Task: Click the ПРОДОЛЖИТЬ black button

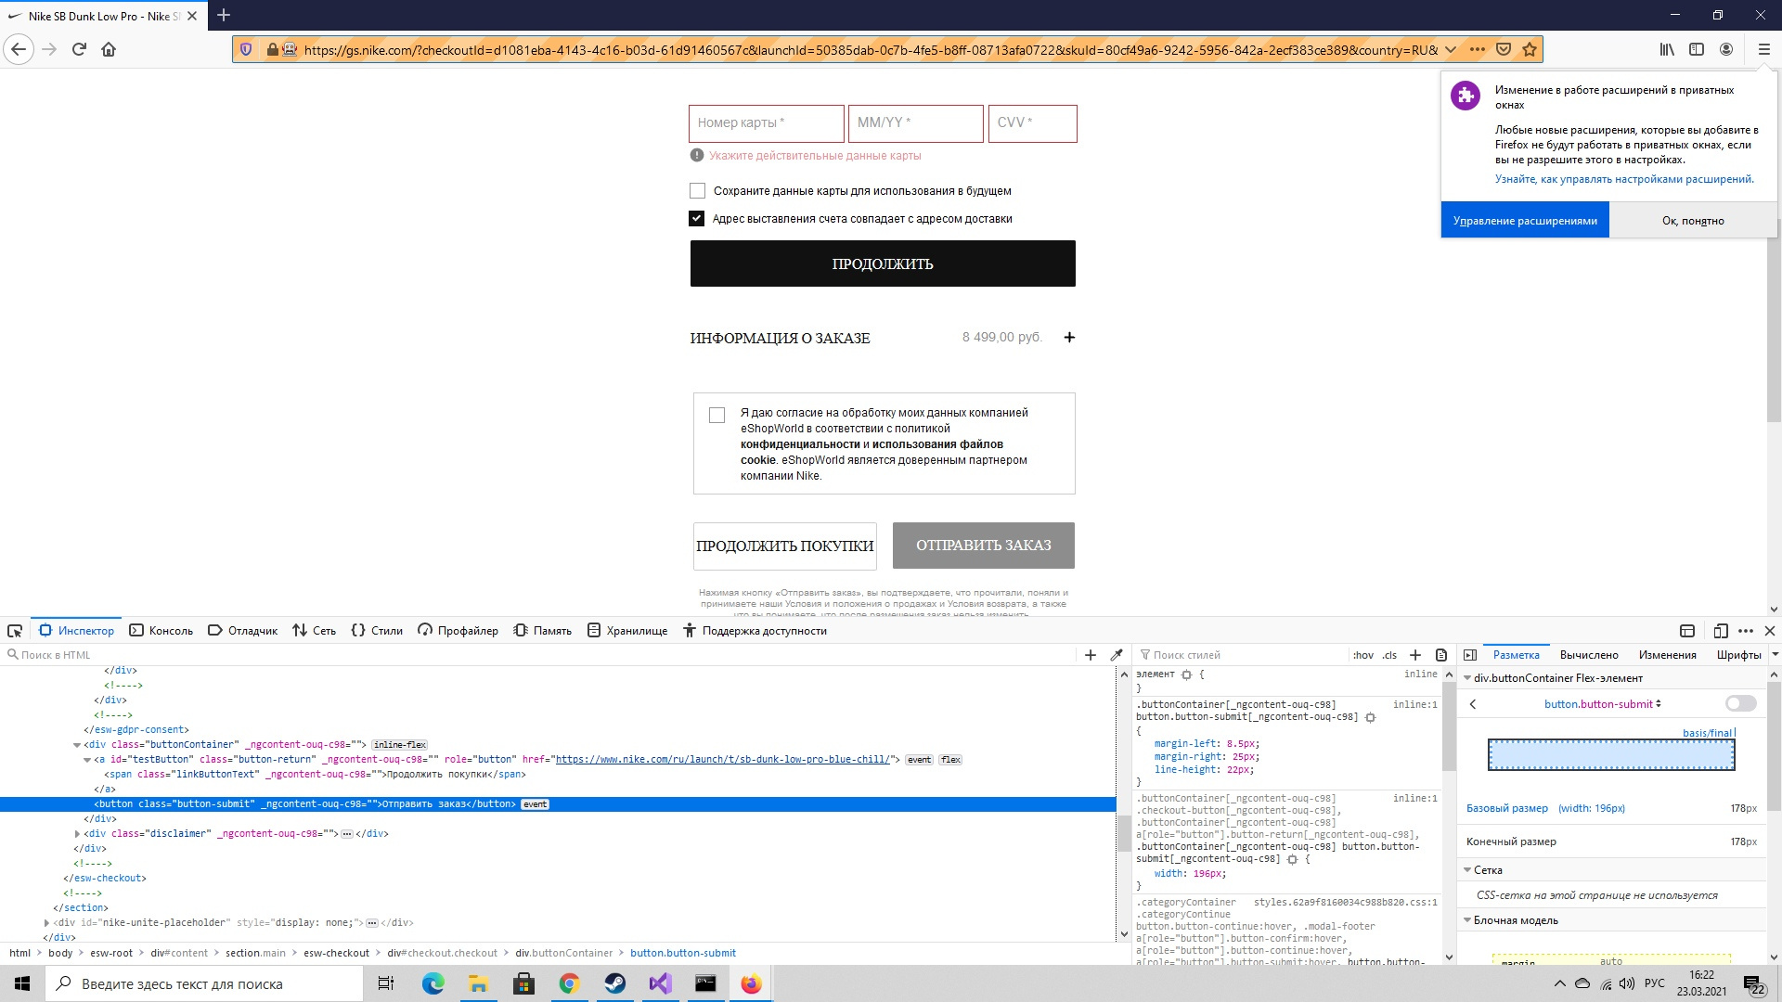Action: [x=883, y=263]
